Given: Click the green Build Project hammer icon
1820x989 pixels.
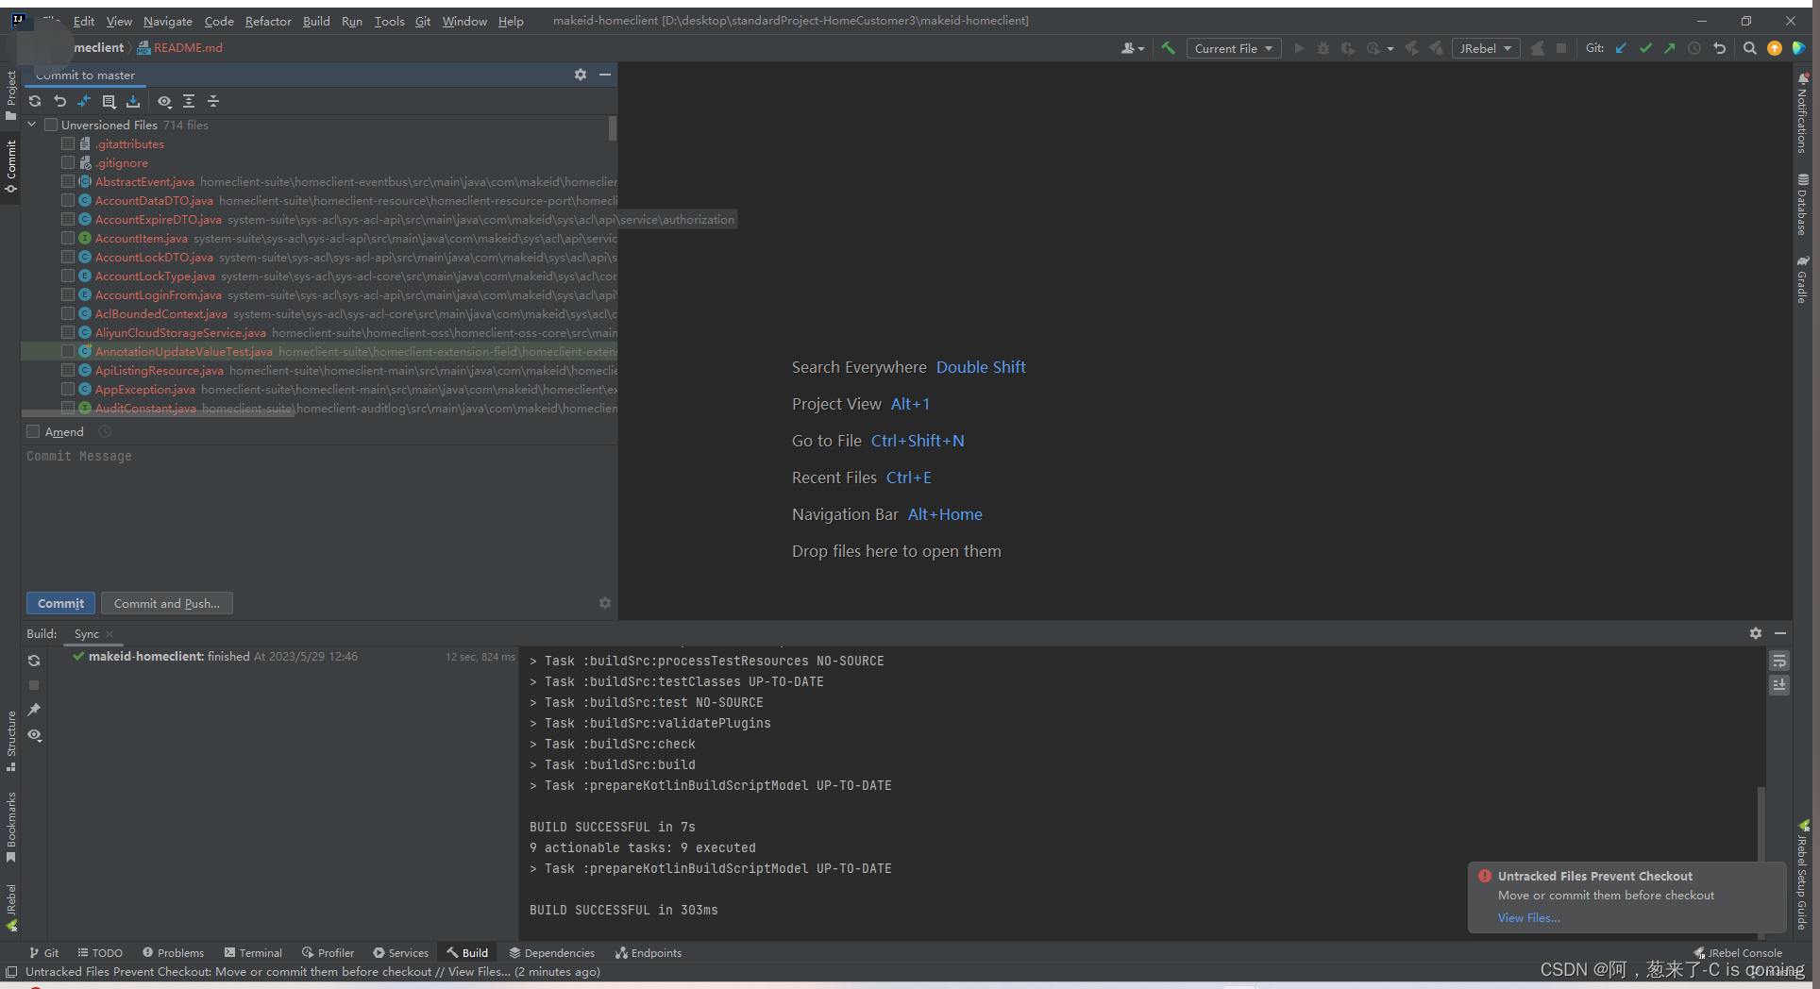Looking at the screenshot, I should point(1168,48).
